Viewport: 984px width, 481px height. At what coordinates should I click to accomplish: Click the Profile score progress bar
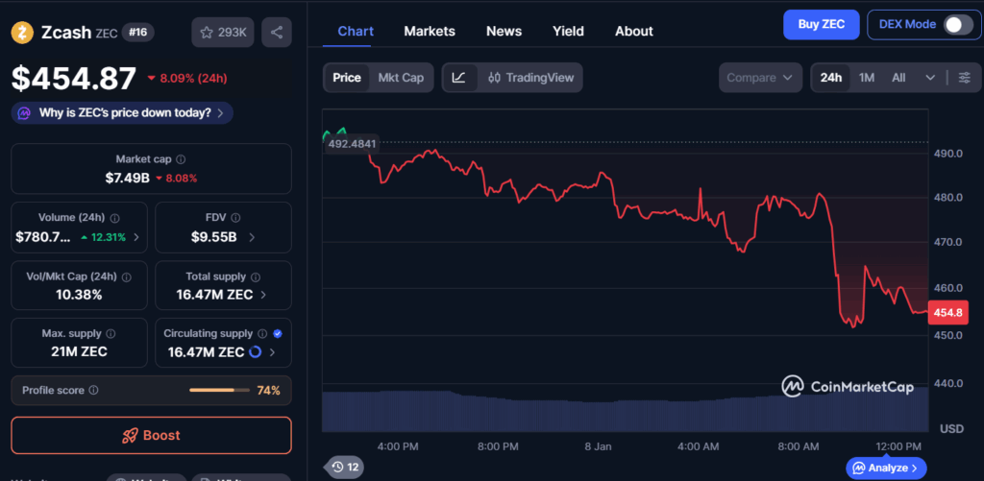click(220, 390)
